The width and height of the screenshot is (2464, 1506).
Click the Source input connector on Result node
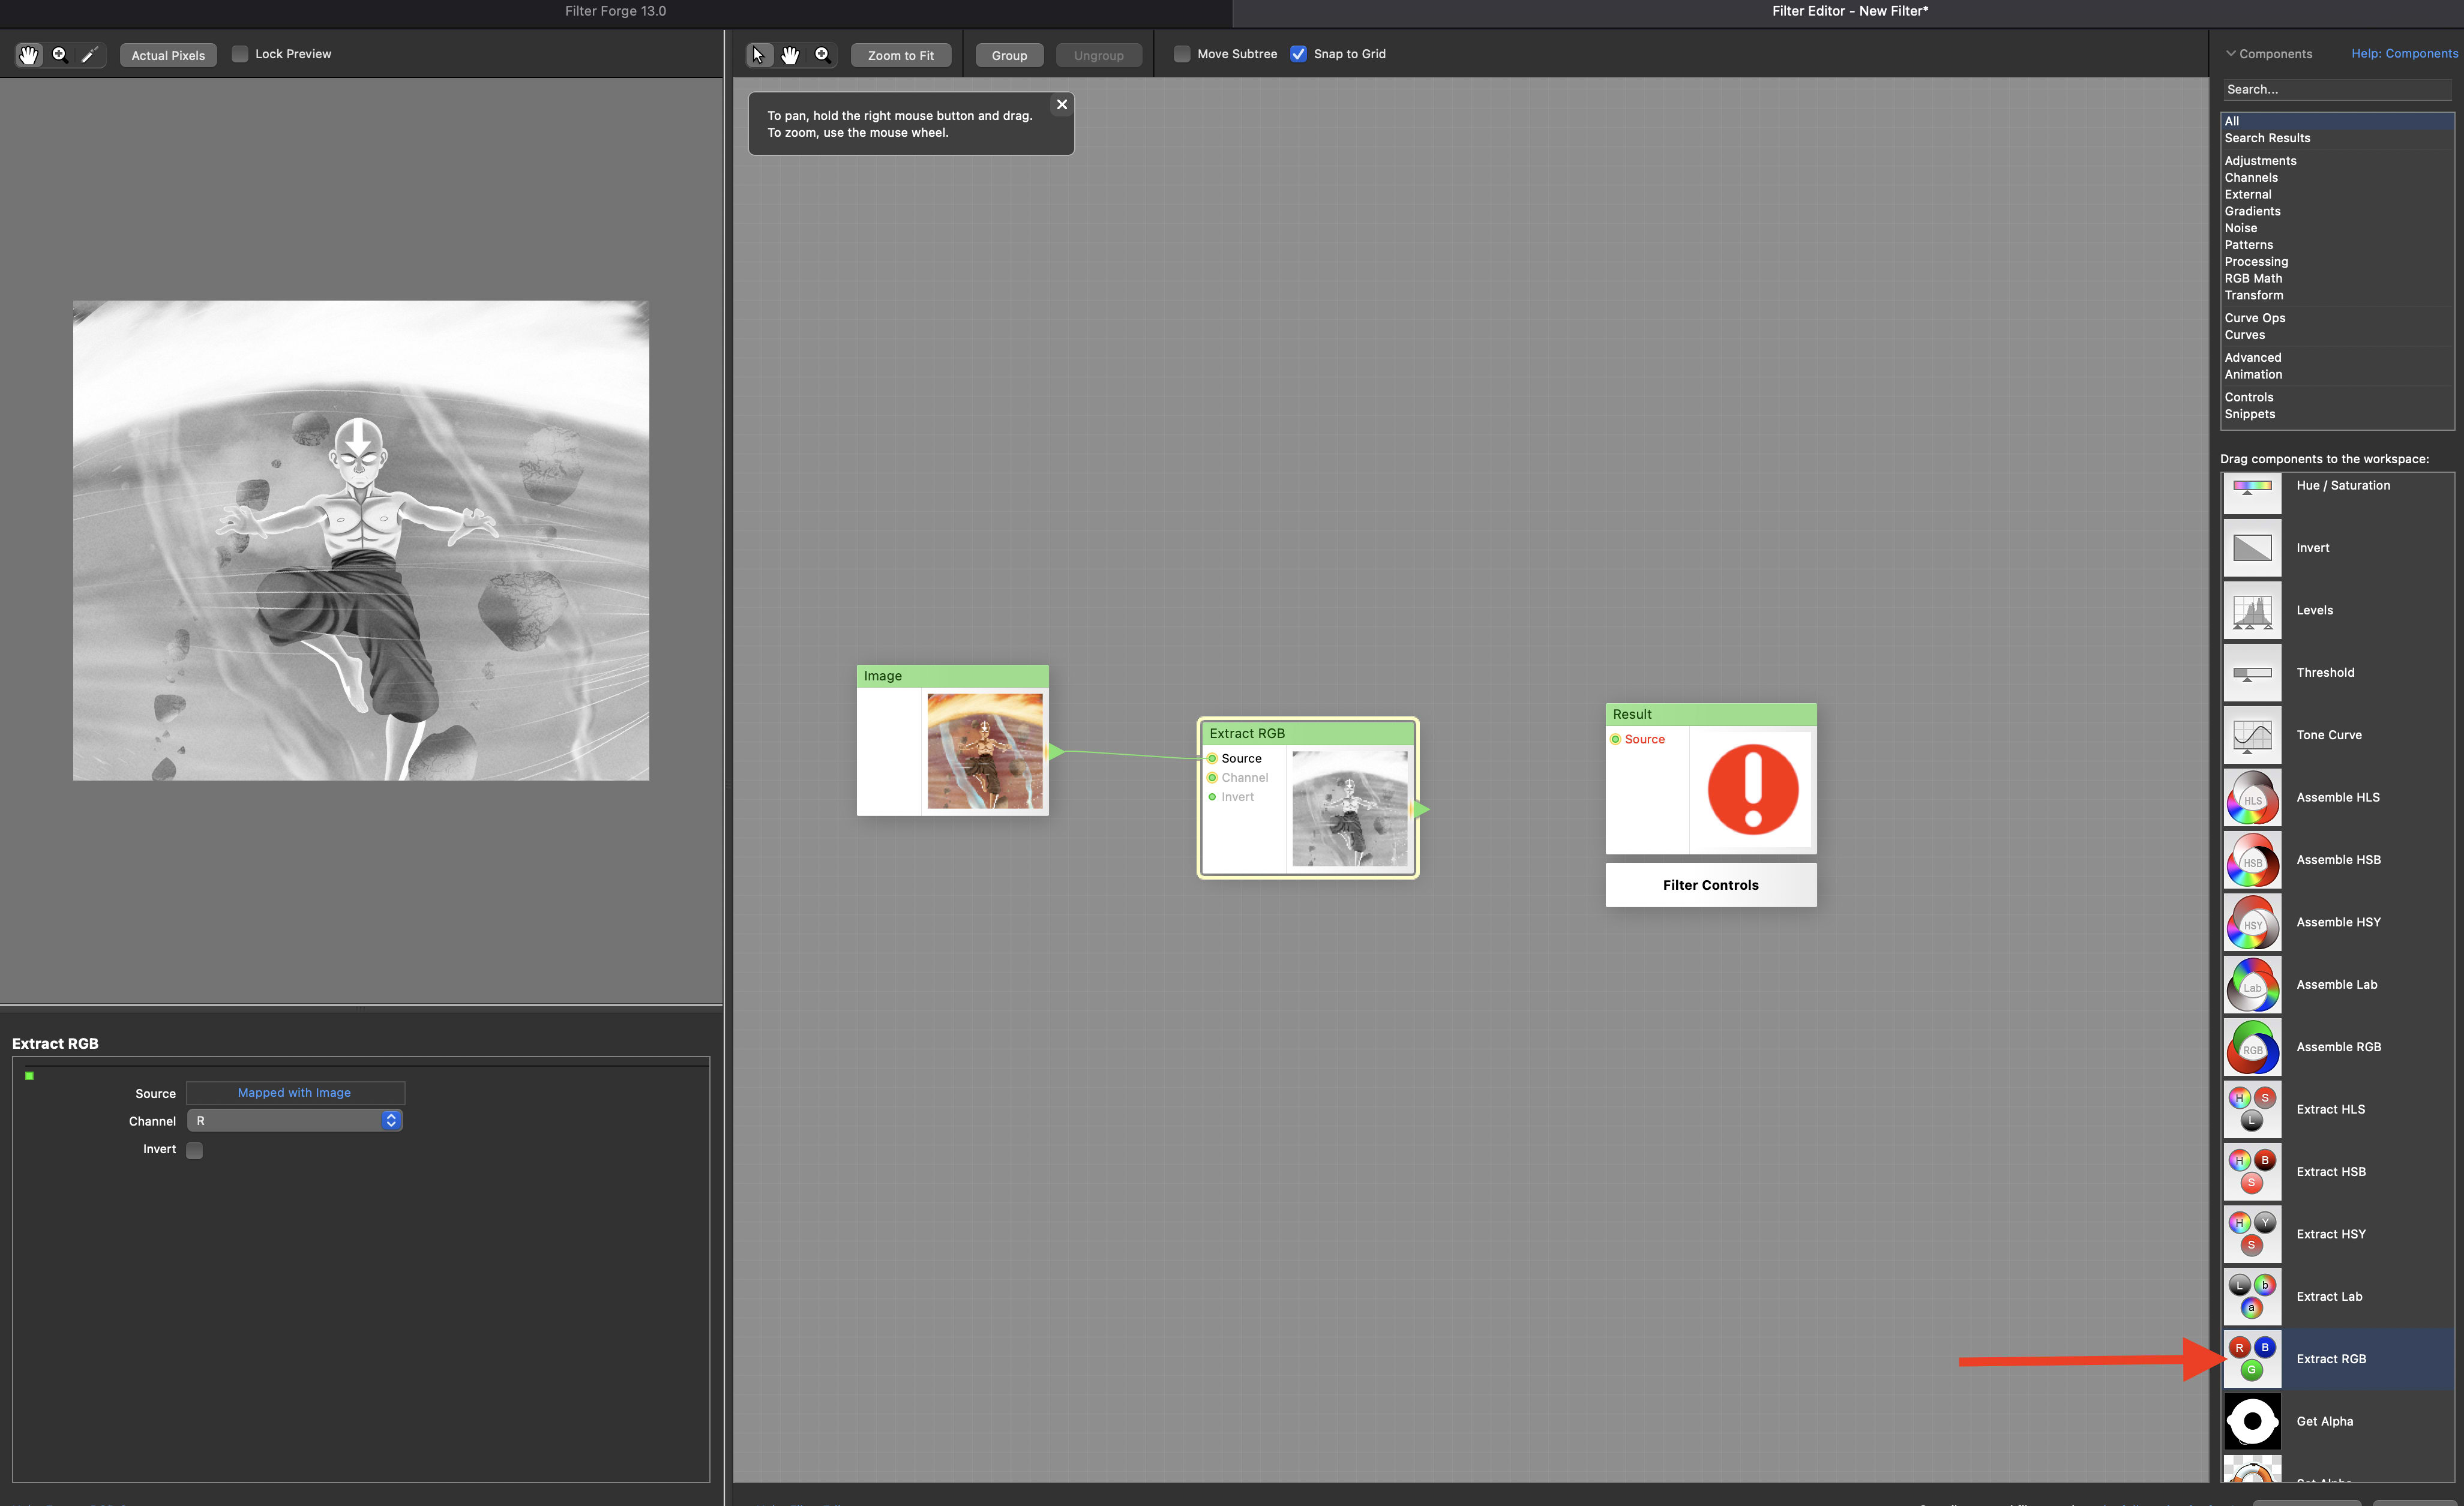[1615, 740]
